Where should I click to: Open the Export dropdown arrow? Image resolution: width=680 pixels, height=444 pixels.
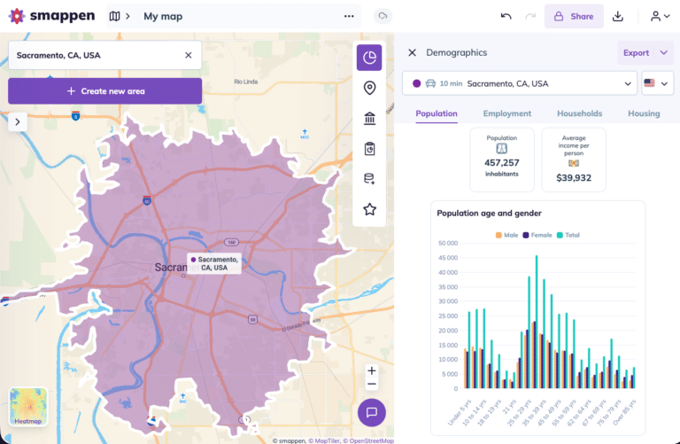(x=664, y=52)
